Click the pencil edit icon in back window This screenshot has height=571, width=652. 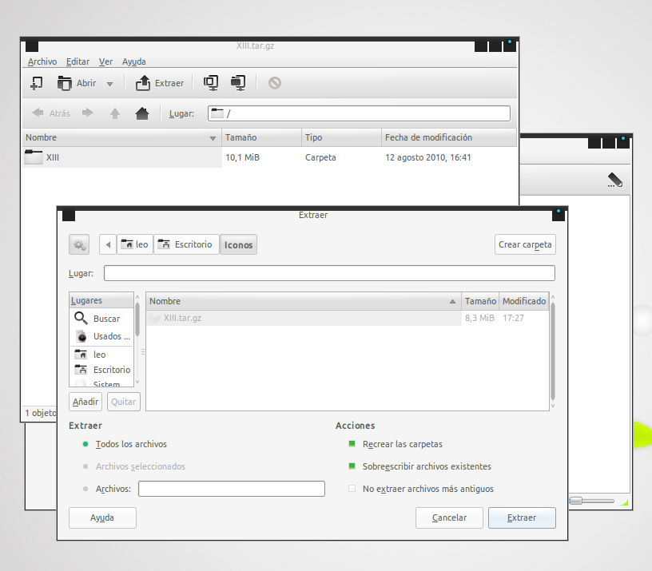tap(615, 180)
